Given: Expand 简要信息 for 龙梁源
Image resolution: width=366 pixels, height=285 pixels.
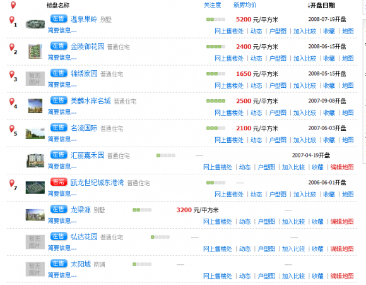Looking at the screenshot, I should coord(62,221).
